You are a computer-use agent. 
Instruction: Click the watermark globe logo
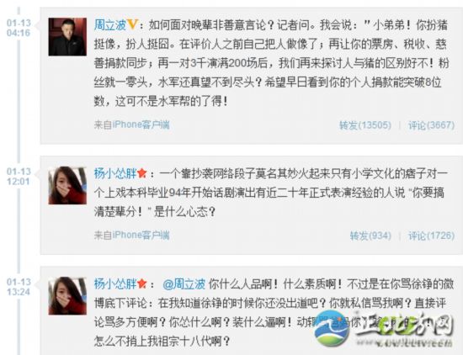coord(332,328)
